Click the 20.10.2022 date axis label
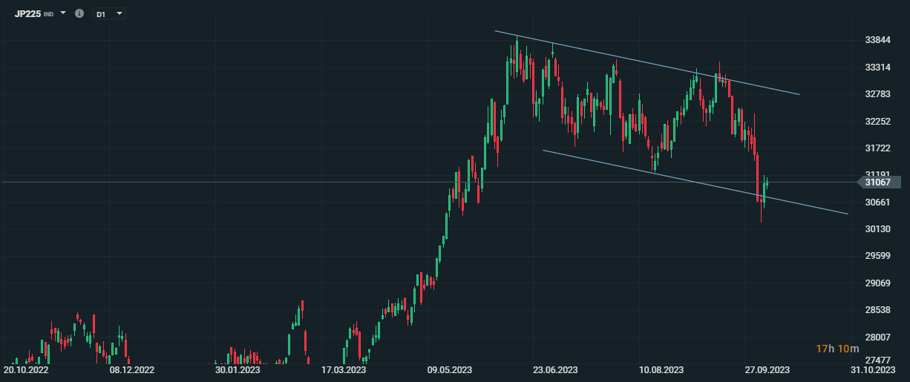 tap(25, 369)
